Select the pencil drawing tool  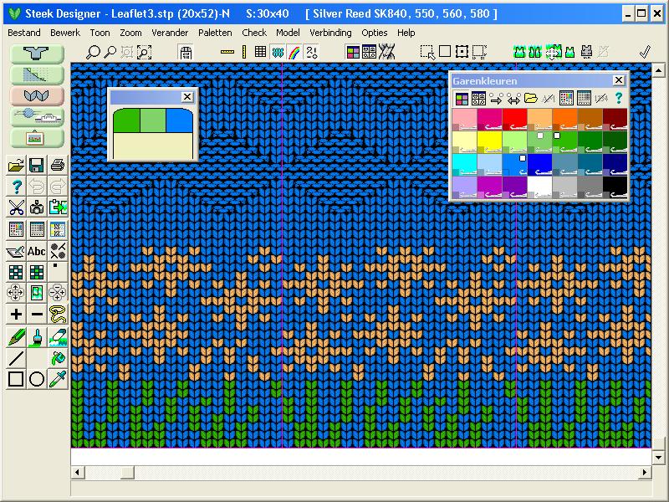(x=16, y=336)
